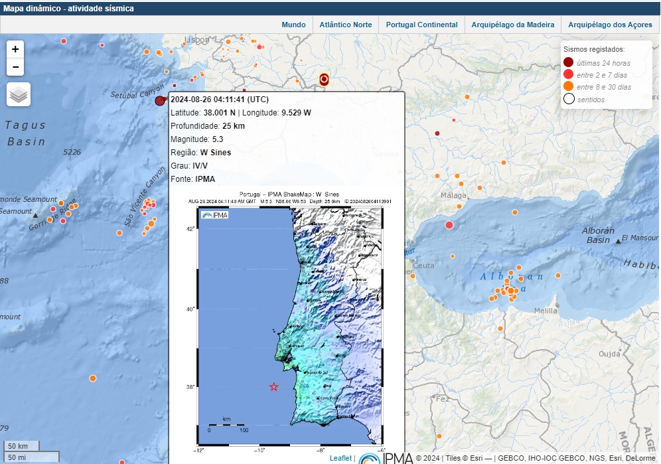
Task: Click the red epicenter star on ShakeMap
Action: pyautogui.click(x=273, y=387)
